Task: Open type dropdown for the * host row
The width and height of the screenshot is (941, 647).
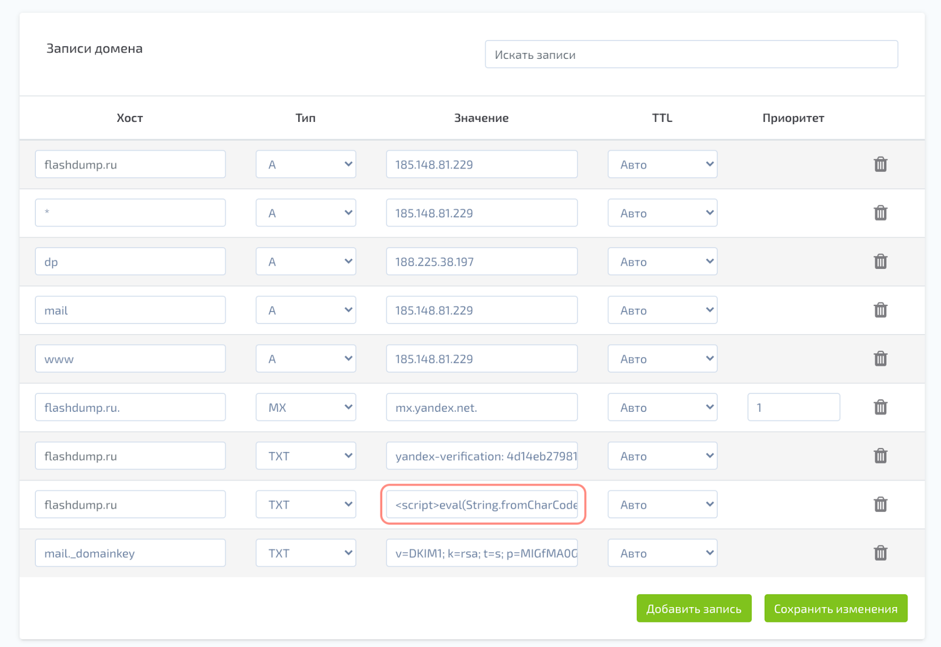Action: click(x=306, y=213)
